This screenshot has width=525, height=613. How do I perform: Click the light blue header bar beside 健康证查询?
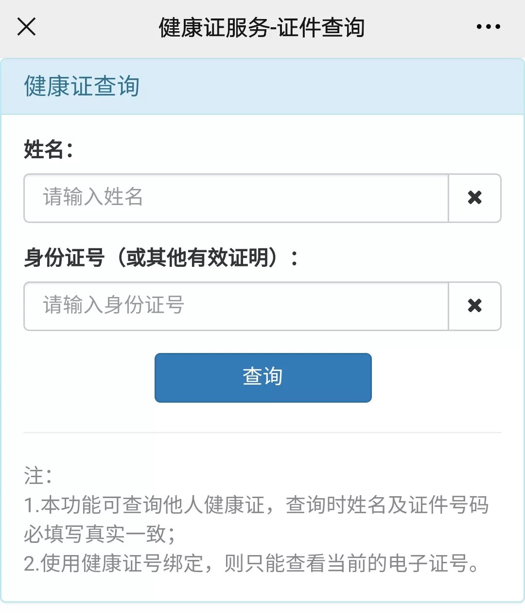click(x=331, y=87)
